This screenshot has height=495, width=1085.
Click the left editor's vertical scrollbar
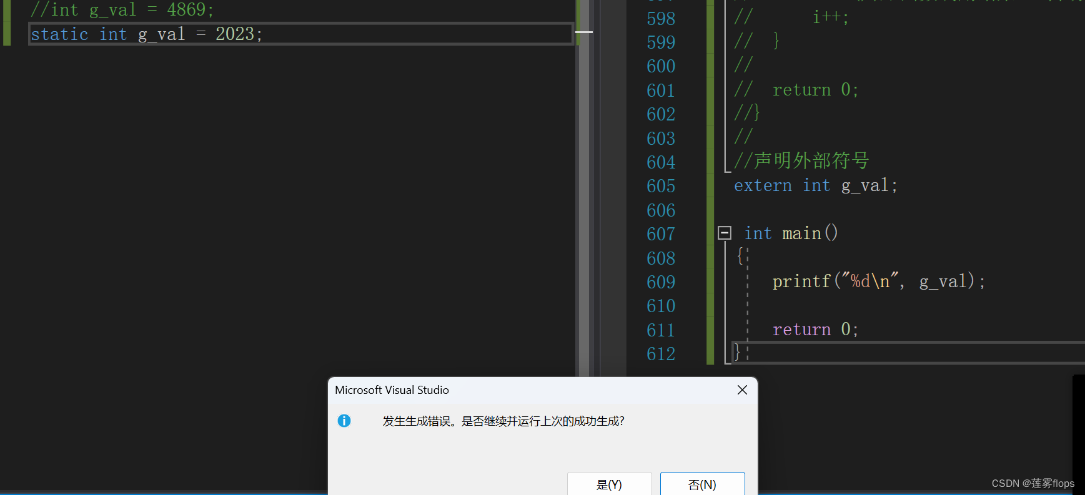[583, 187]
